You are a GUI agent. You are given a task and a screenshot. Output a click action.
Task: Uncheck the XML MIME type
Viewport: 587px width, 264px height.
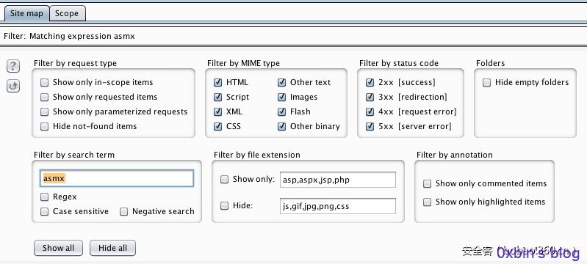coord(217,111)
